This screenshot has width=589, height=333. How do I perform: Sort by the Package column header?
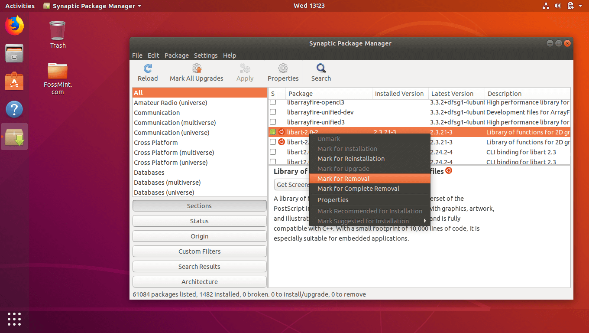click(x=329, y=94)
